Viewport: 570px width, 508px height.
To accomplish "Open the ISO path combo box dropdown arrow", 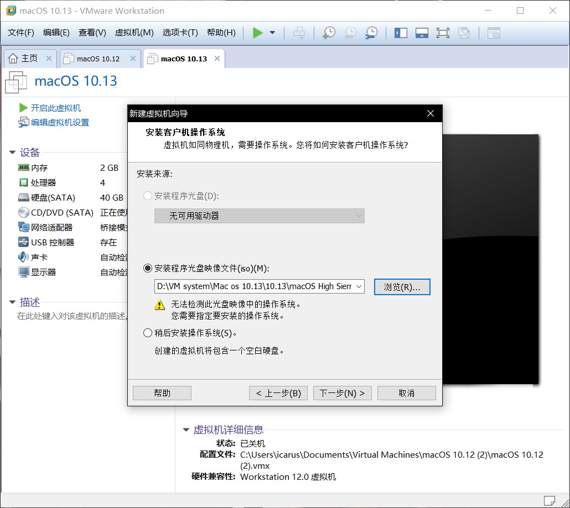I will coord(359,286).
